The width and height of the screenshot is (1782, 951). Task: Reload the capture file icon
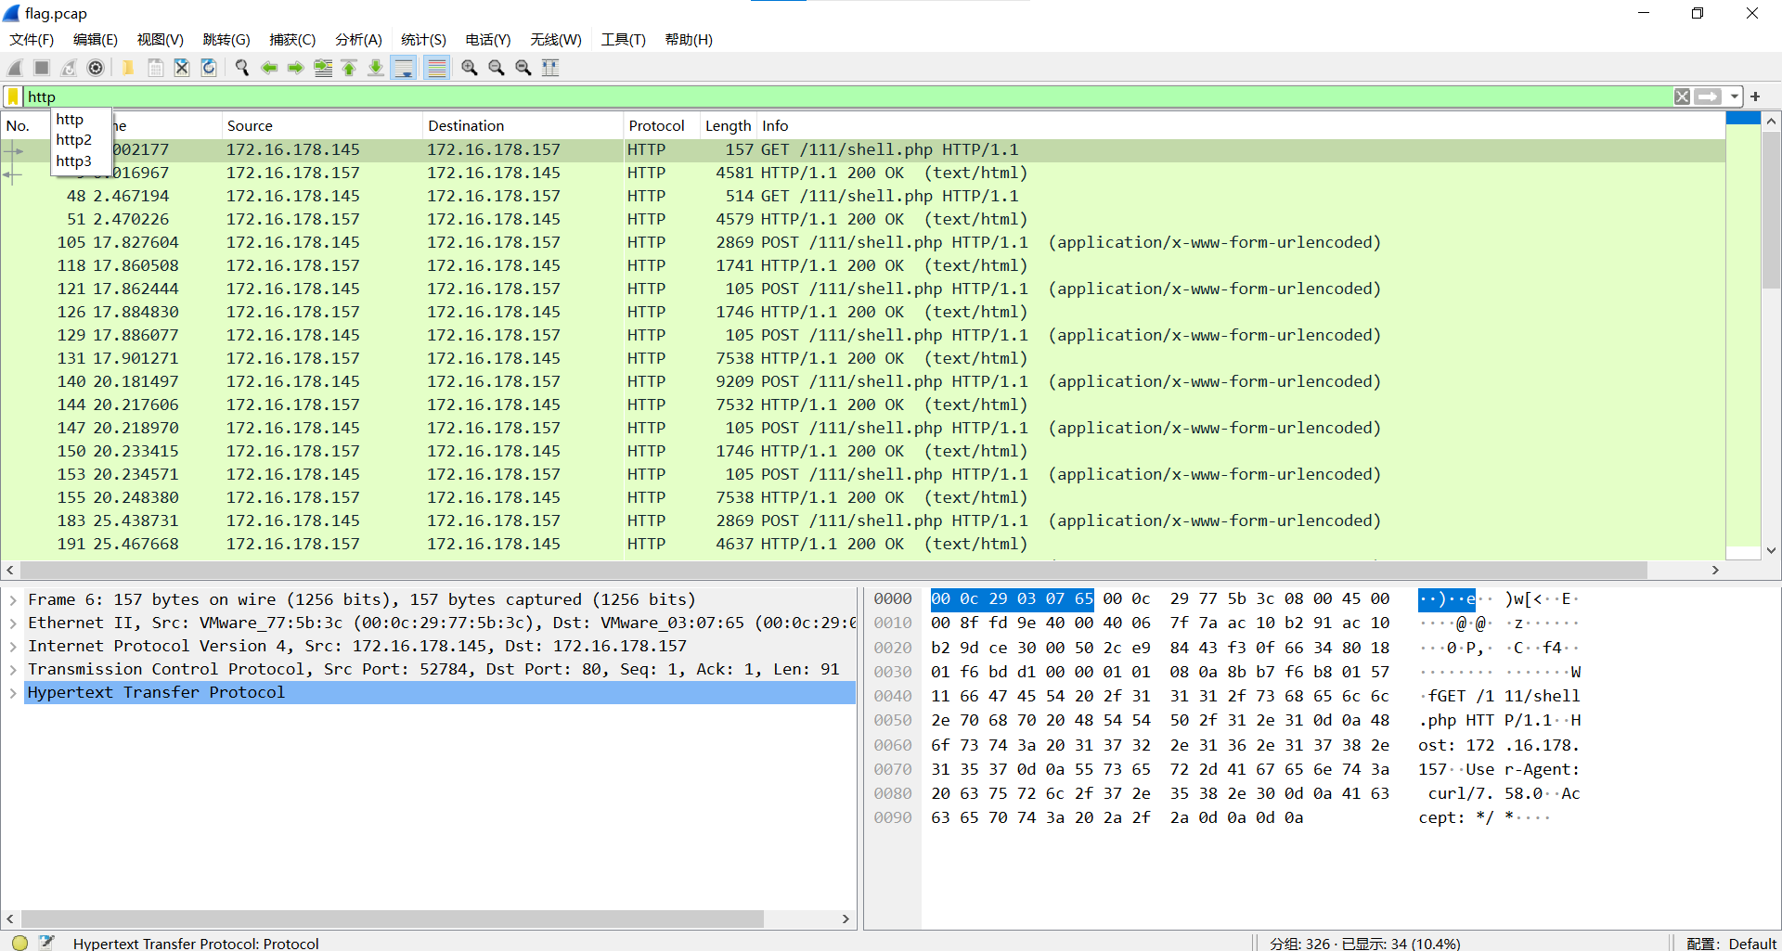click(x=209, y=68)
